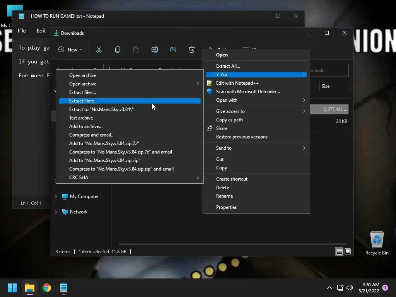The width and height of the screenshot is (396, 297).
Task: Select Network in navigation pane
Action: (x=75, y=212)
